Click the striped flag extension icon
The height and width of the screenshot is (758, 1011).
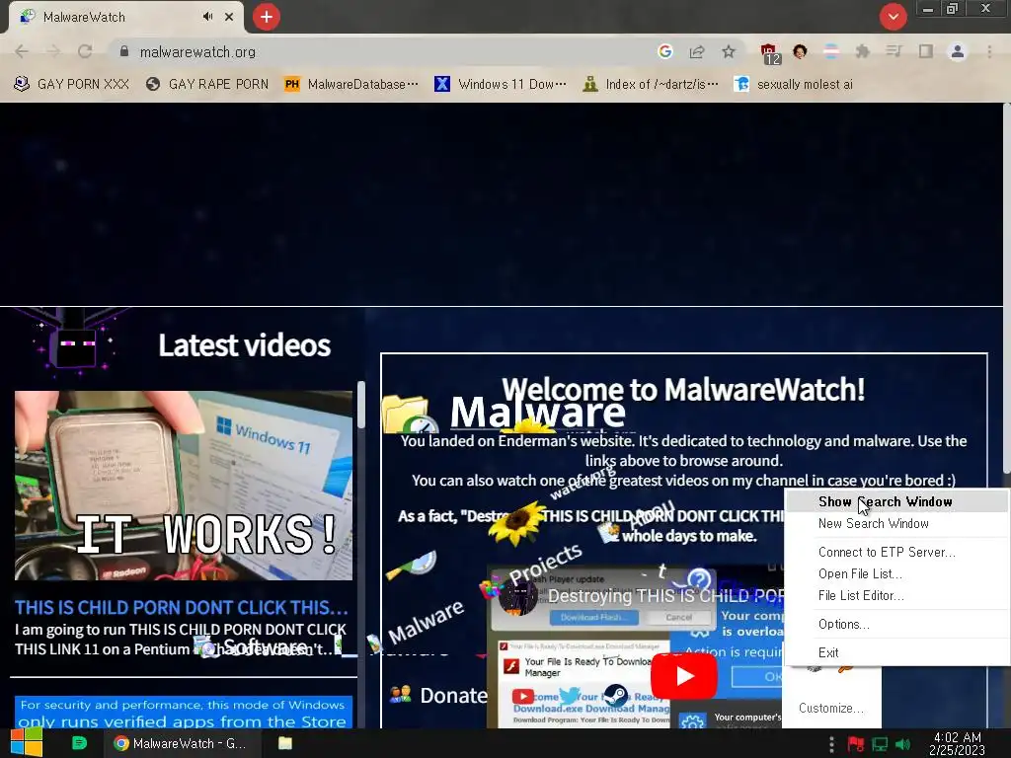(x=831, y=51)
